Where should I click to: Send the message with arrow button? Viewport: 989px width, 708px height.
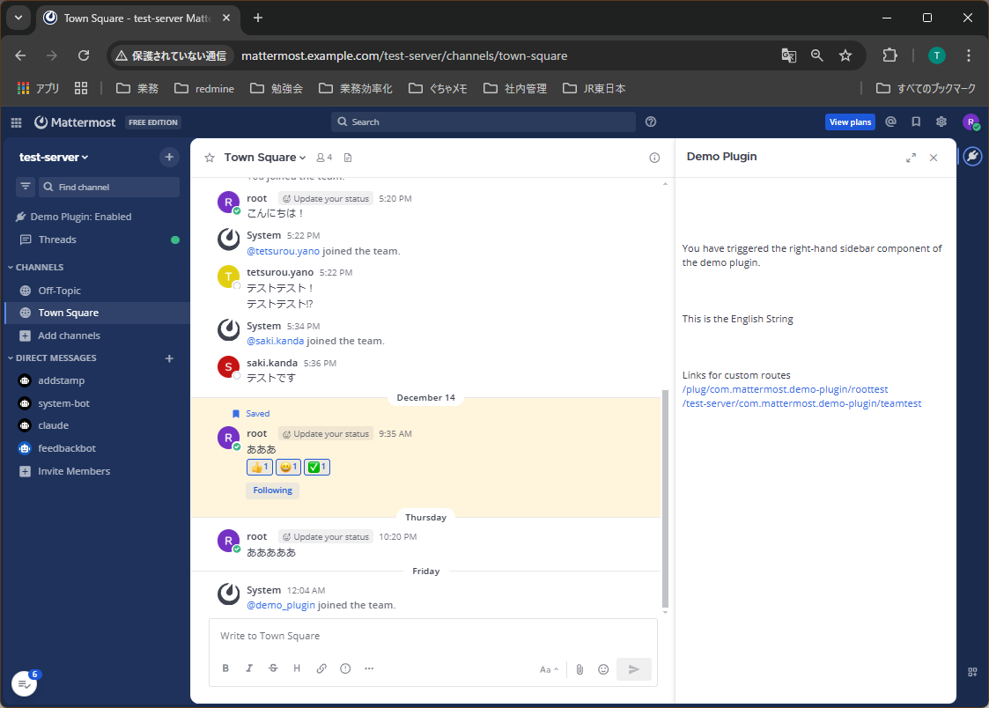pyautogui.click(x=634, y=669)
